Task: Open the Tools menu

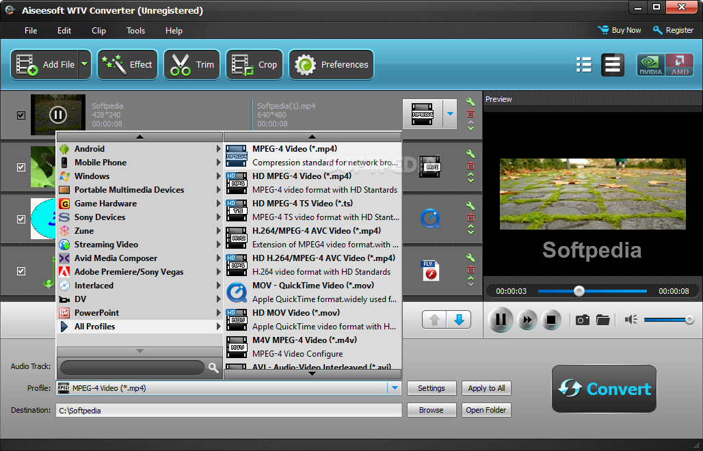Action: click(x=135, y=31)
